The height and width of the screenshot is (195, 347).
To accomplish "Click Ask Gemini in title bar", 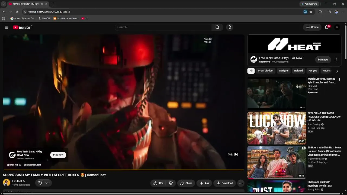I will (309, 4).
